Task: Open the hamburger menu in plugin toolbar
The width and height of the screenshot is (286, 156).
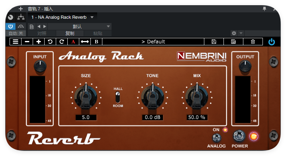Action: click(16, 41)
